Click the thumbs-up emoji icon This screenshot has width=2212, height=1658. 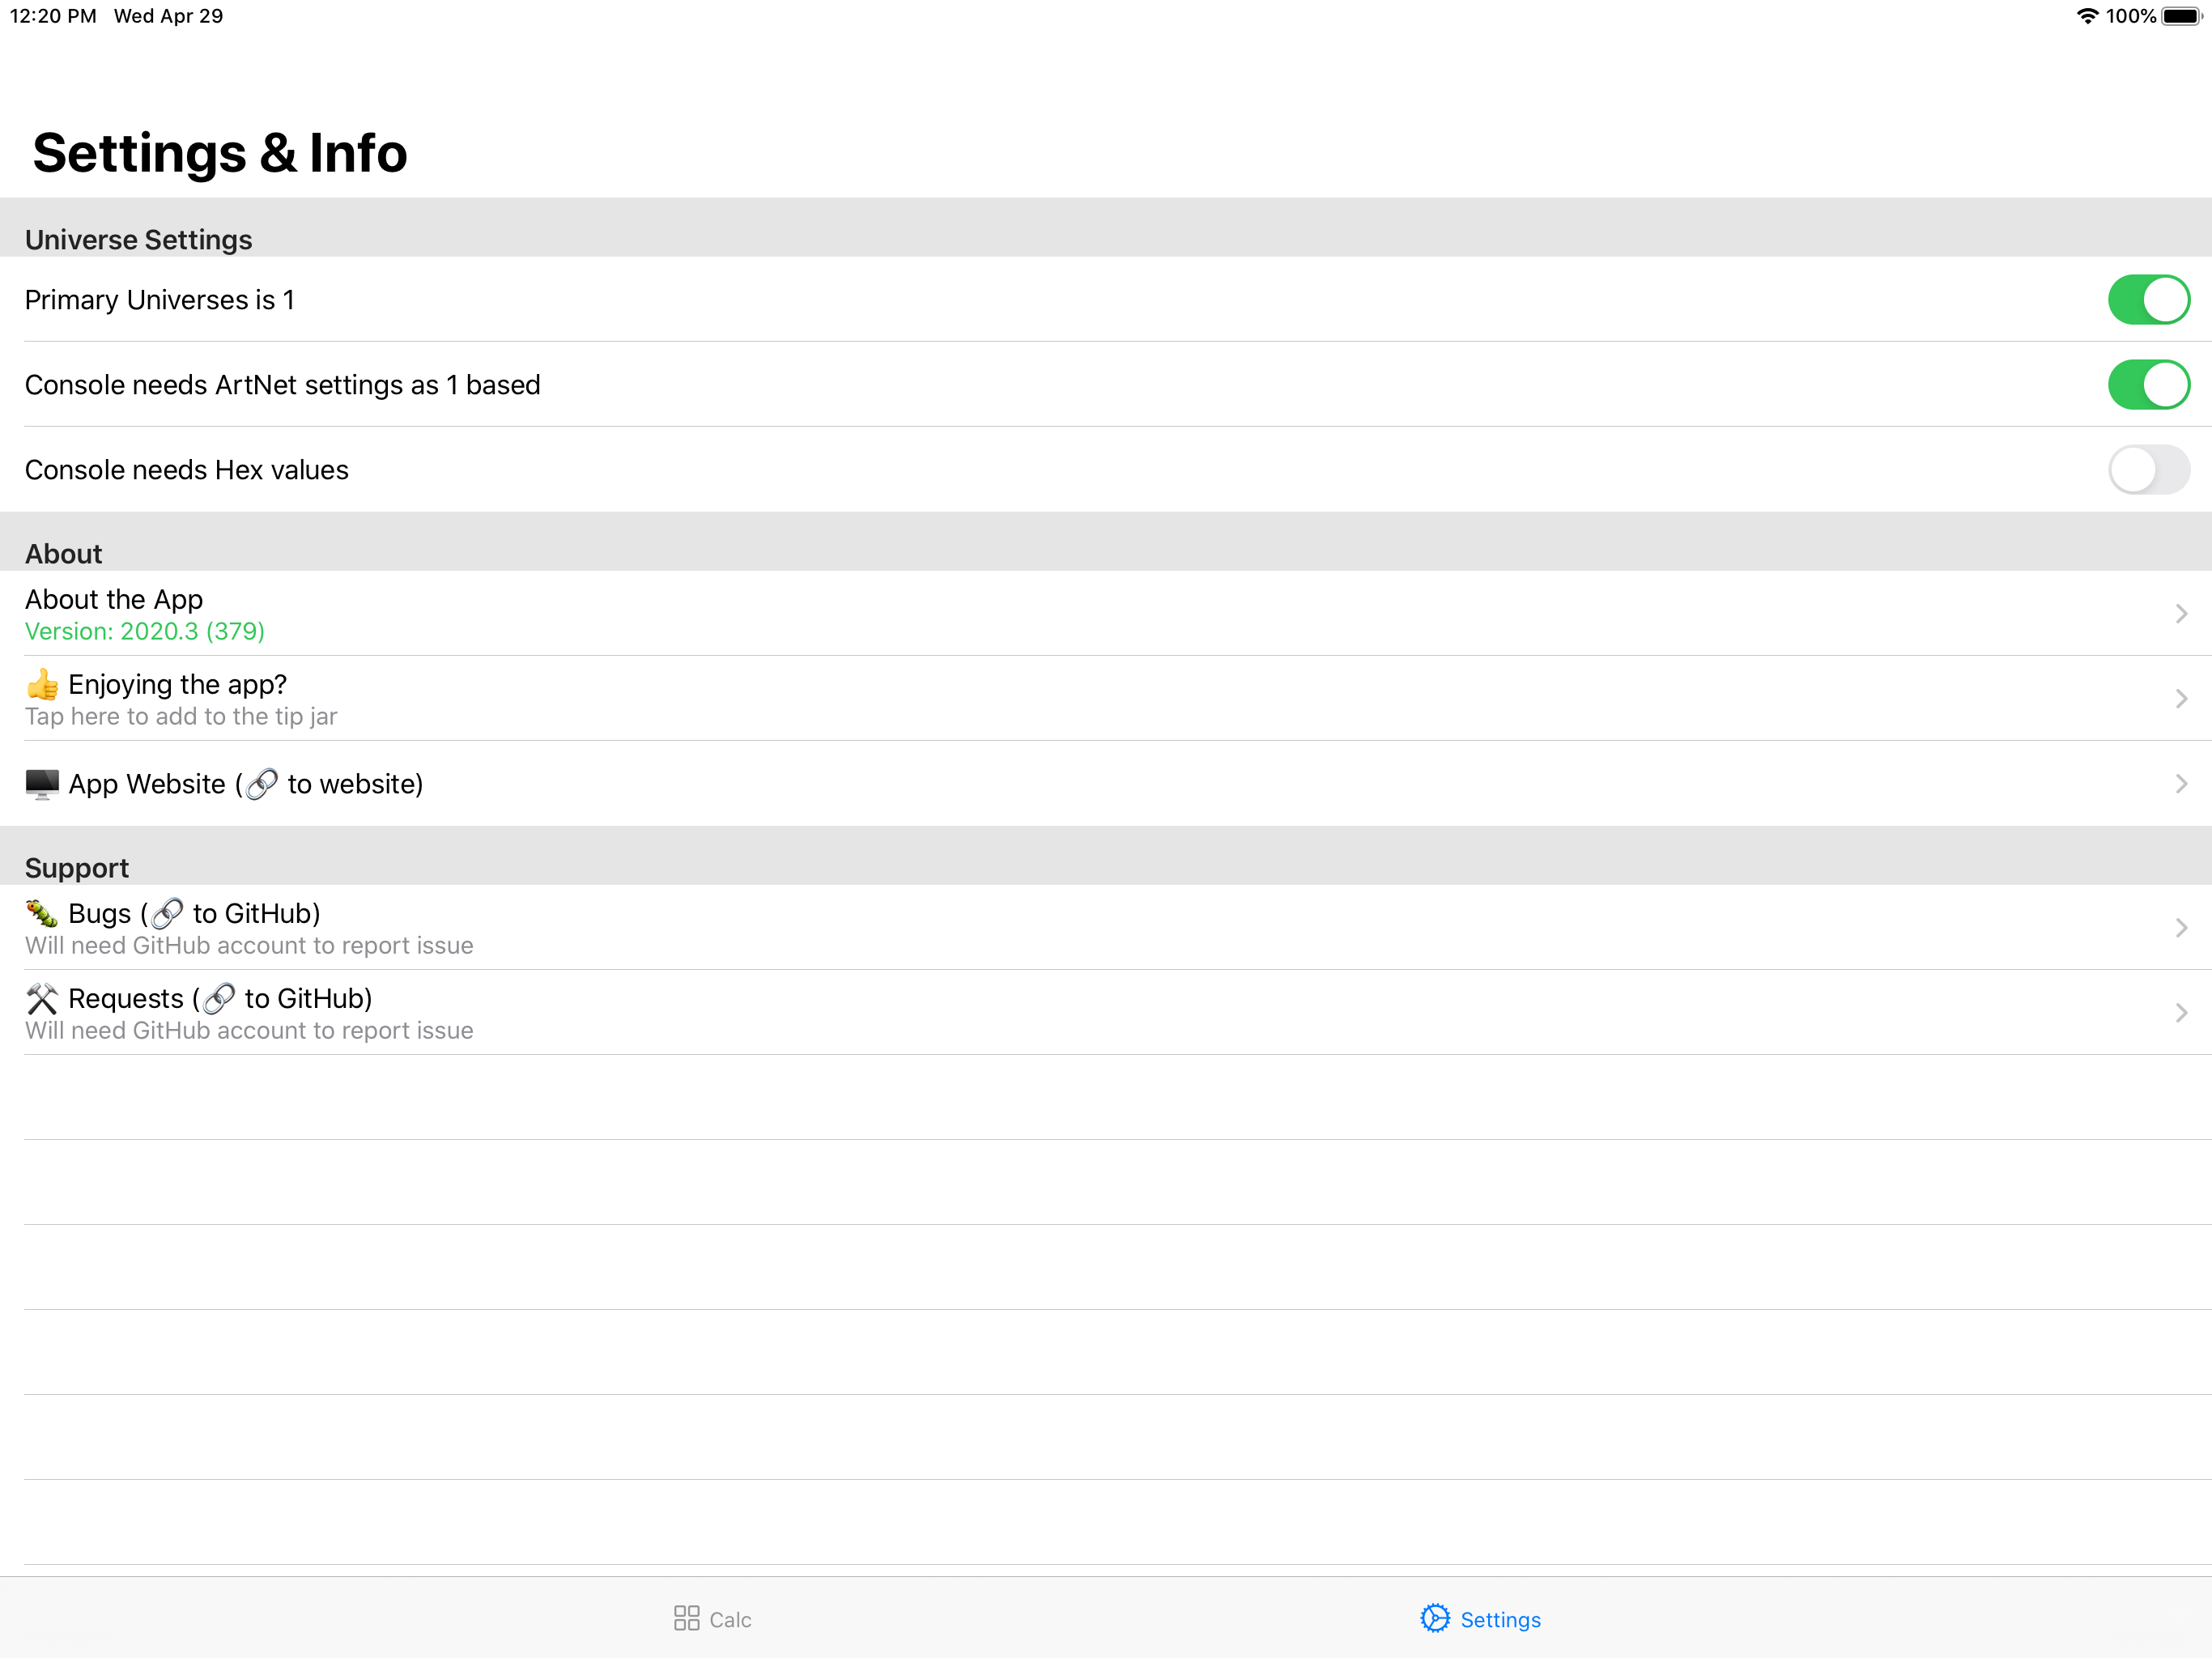click(x=42, y=685)
